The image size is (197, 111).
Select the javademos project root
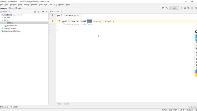pos(7,15)
